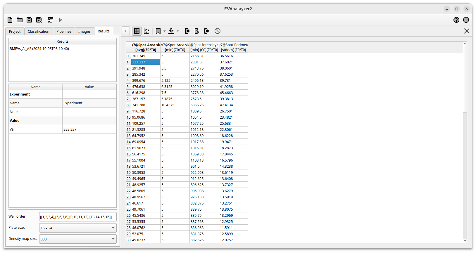Switch to table view icon
This screenshot has height=253, width=476.
[x=137, y=31]
